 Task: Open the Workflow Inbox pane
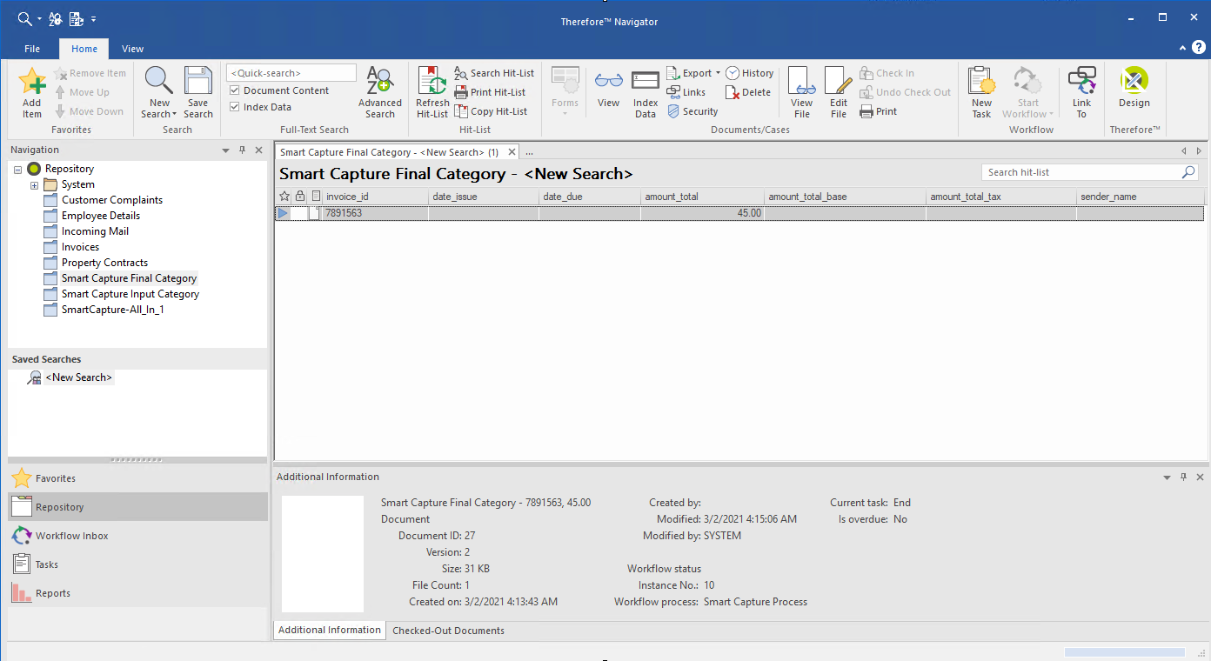(x=71, y=536)
